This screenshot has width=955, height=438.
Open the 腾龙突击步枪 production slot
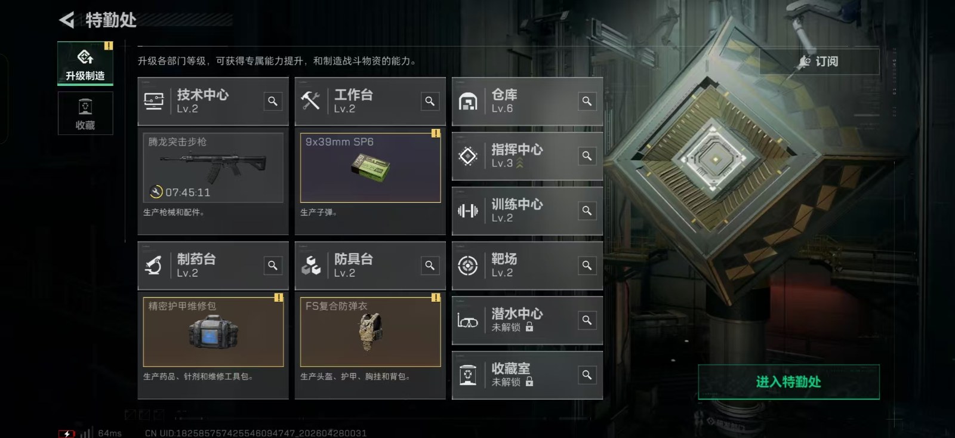click(x=213, y=168)
